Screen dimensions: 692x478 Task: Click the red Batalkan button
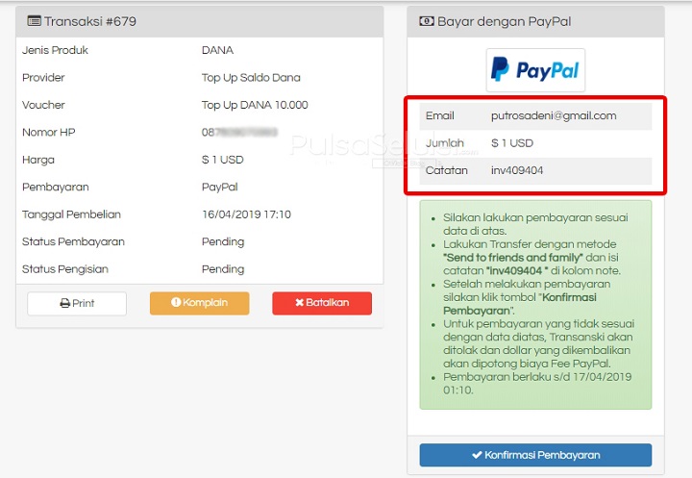(x=322, y=303)
